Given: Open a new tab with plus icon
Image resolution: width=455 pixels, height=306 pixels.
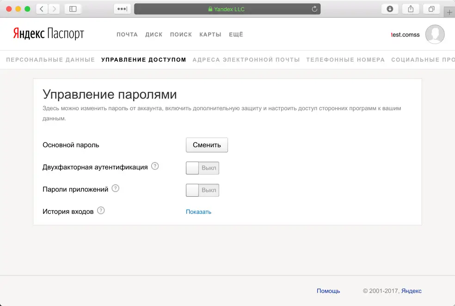Looking at the screenshot, I should tap(449, 12).
